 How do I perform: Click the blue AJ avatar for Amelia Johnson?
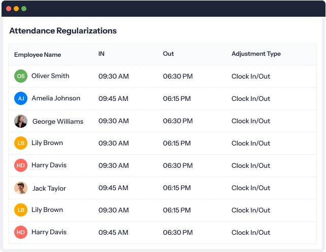(x=21, y=98)
